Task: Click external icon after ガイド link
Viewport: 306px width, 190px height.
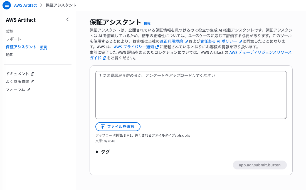Action: click(x=104, y=58)
